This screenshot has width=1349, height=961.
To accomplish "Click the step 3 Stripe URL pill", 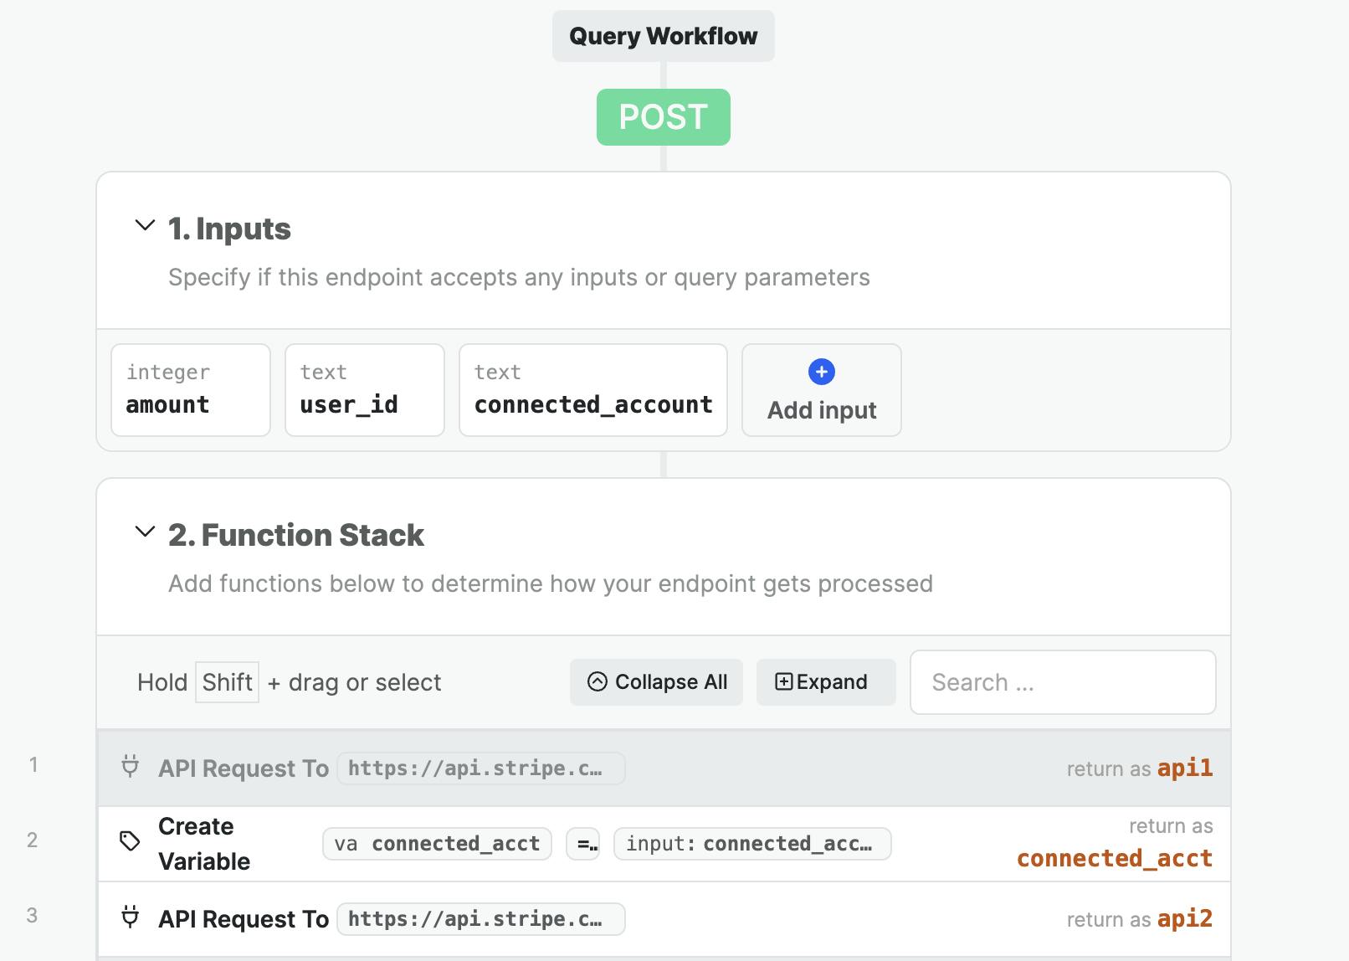I will pyautogui.click(x=480, y=919).
